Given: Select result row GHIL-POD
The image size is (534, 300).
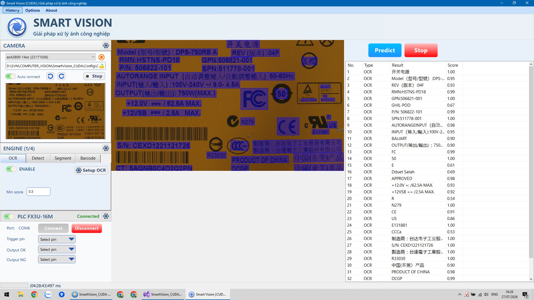Looking at the screenshot, I should [437, 105].
